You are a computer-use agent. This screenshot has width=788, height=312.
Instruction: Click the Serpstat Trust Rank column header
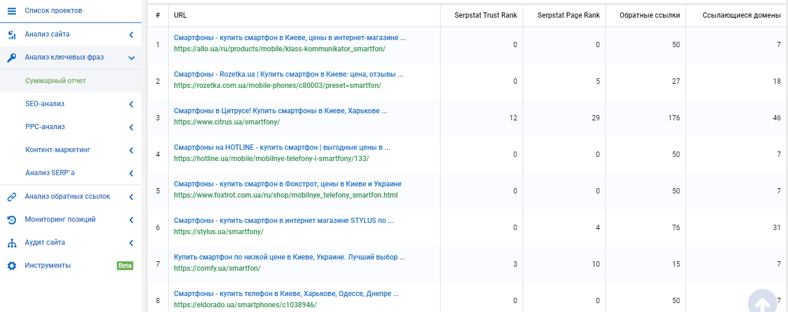click(x=486, y=15)
